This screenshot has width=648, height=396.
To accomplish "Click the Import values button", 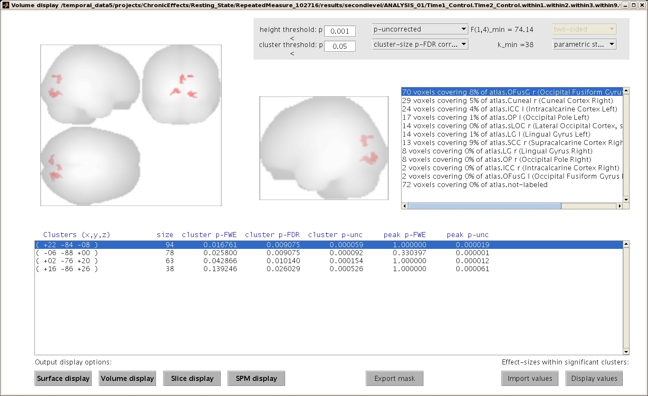I will click(x=529, y=378).
